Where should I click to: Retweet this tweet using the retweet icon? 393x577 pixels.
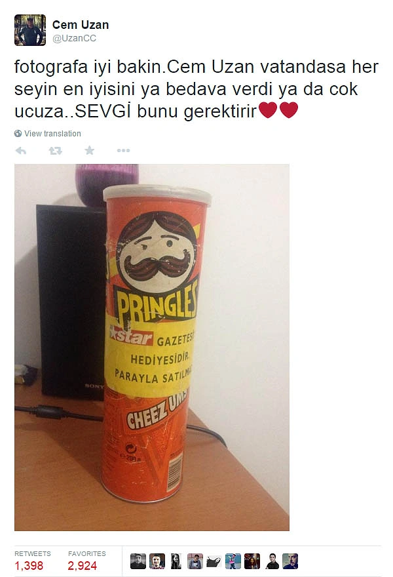pos(56,151)
